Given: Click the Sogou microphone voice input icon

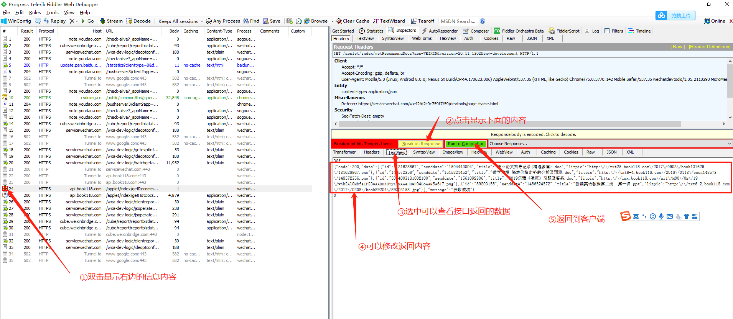Looking at the screenshot, I should tap(661, 216).
